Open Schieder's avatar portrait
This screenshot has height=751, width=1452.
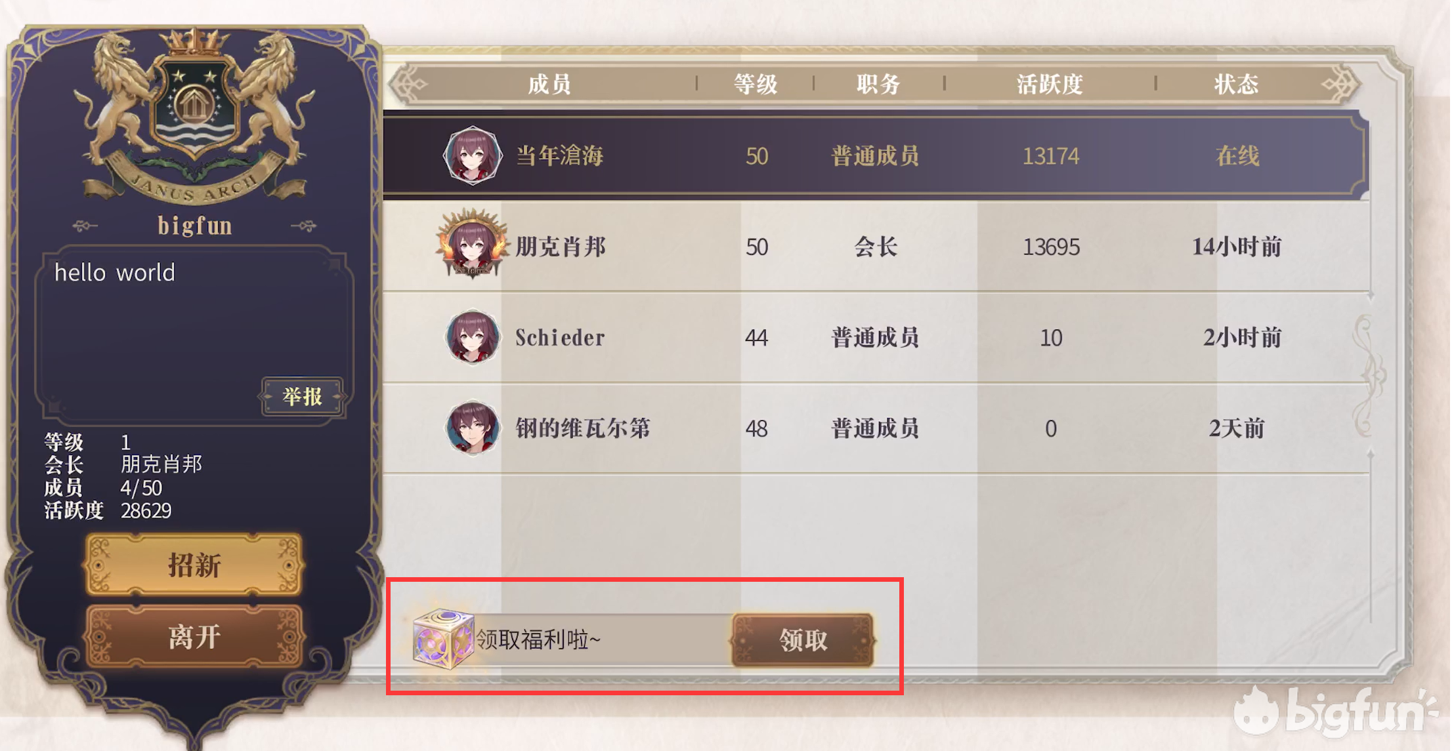tap(473, 336)
